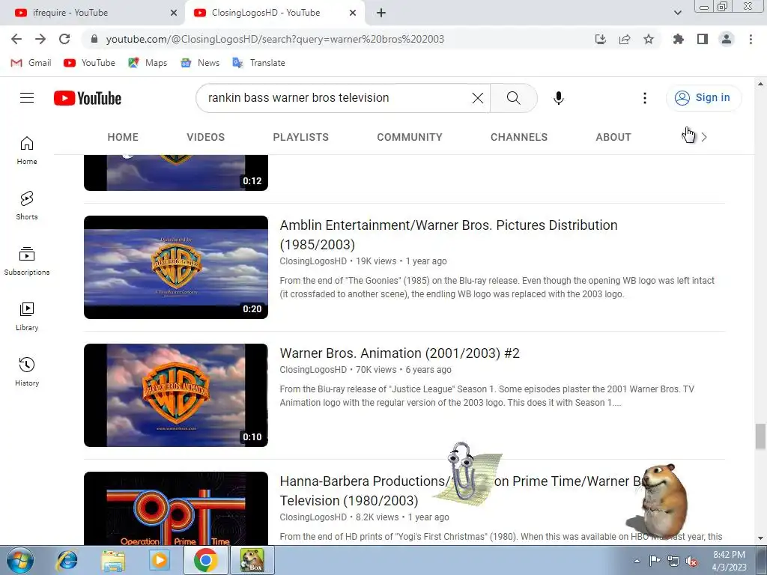Click the Operation Prime Time video thumbnail
This screenshot has height=575, width=767.
(176, 508)
